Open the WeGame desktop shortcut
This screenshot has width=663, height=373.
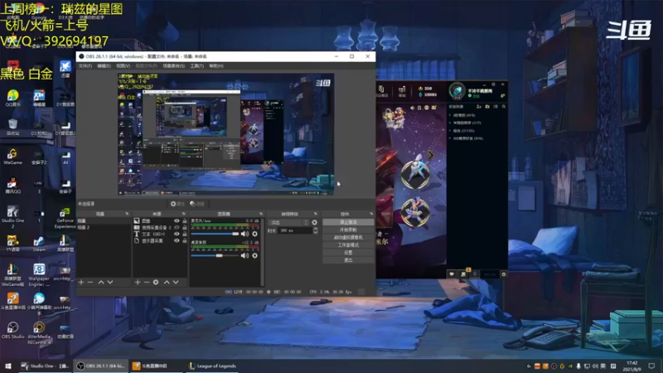pos(12,157)
